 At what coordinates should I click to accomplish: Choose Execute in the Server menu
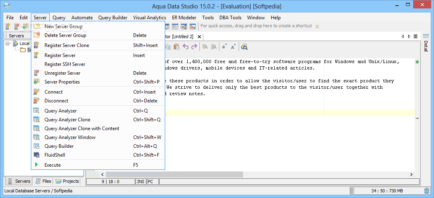coord(98,165)
